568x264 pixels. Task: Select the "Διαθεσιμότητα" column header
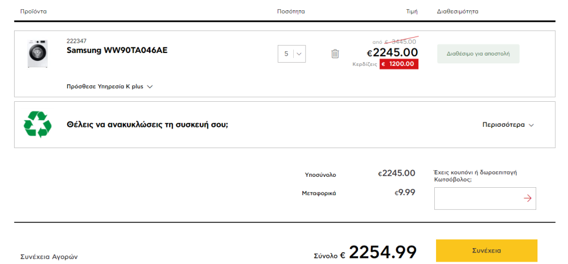coord(457,12)
